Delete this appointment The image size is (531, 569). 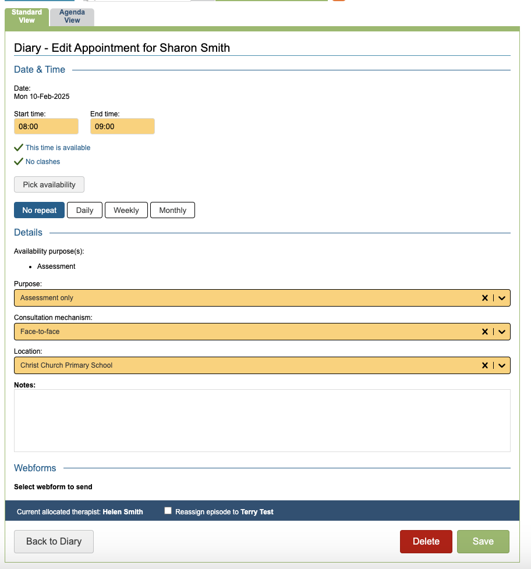pos(426,541)
